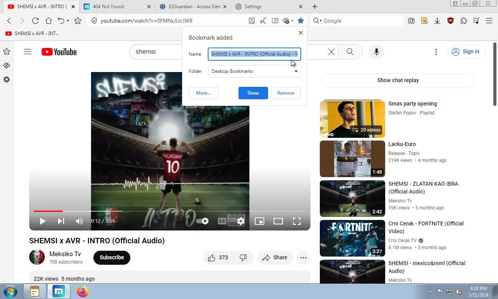Open more actions menu beside Share
This screenshot has height=299, width=498.
303,258
